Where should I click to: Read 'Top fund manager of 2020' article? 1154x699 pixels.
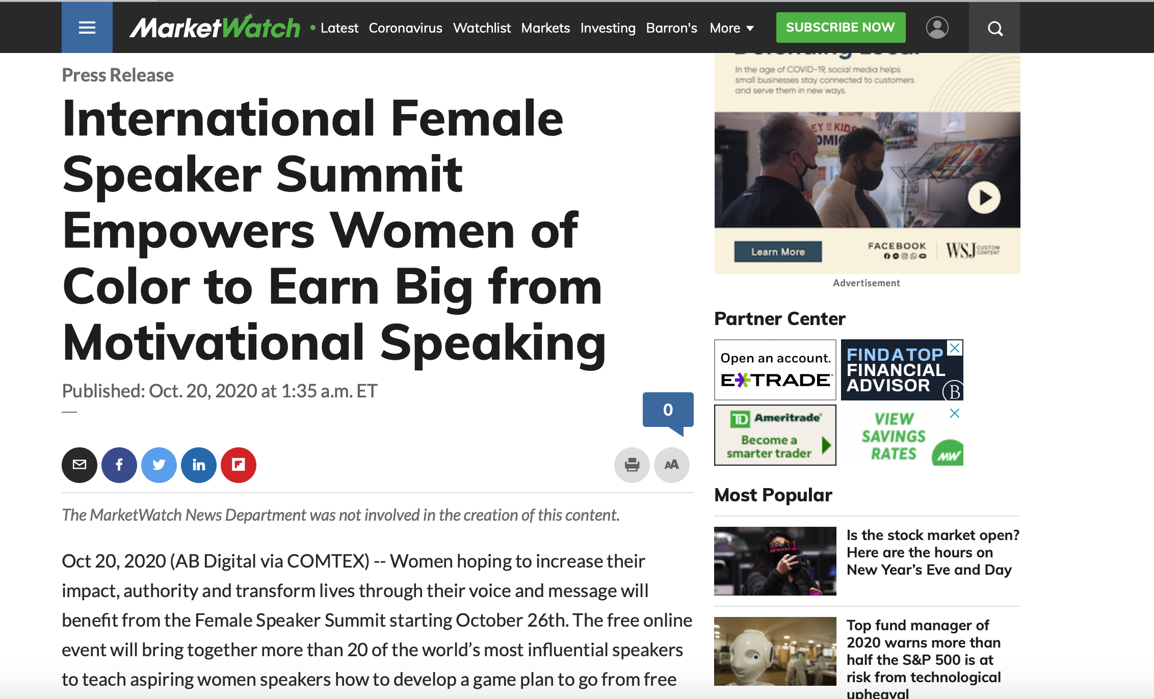pos(924,658)
